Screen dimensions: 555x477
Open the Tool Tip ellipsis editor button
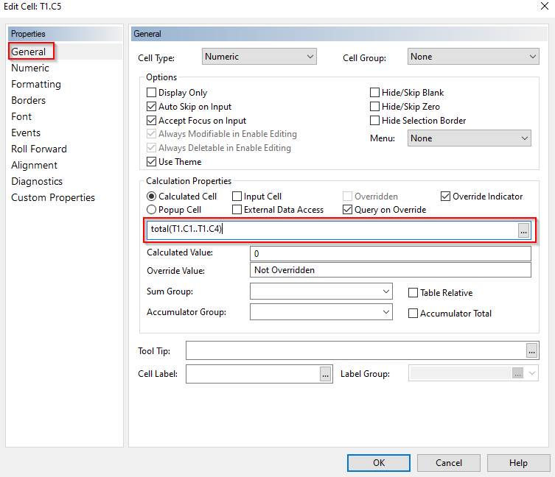532,350
